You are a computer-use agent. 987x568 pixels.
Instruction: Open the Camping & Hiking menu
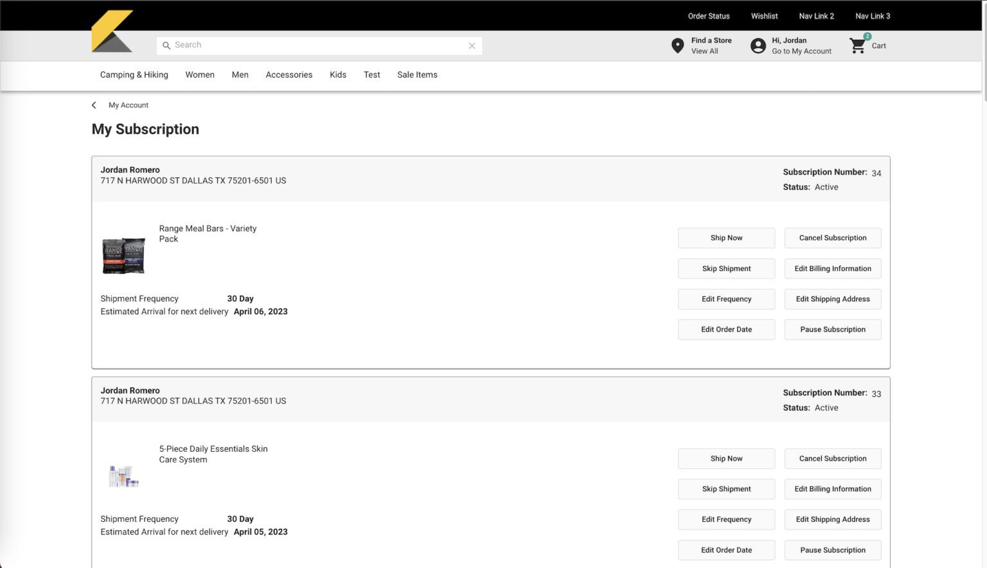pyautogui.click(x=134, y=75)
